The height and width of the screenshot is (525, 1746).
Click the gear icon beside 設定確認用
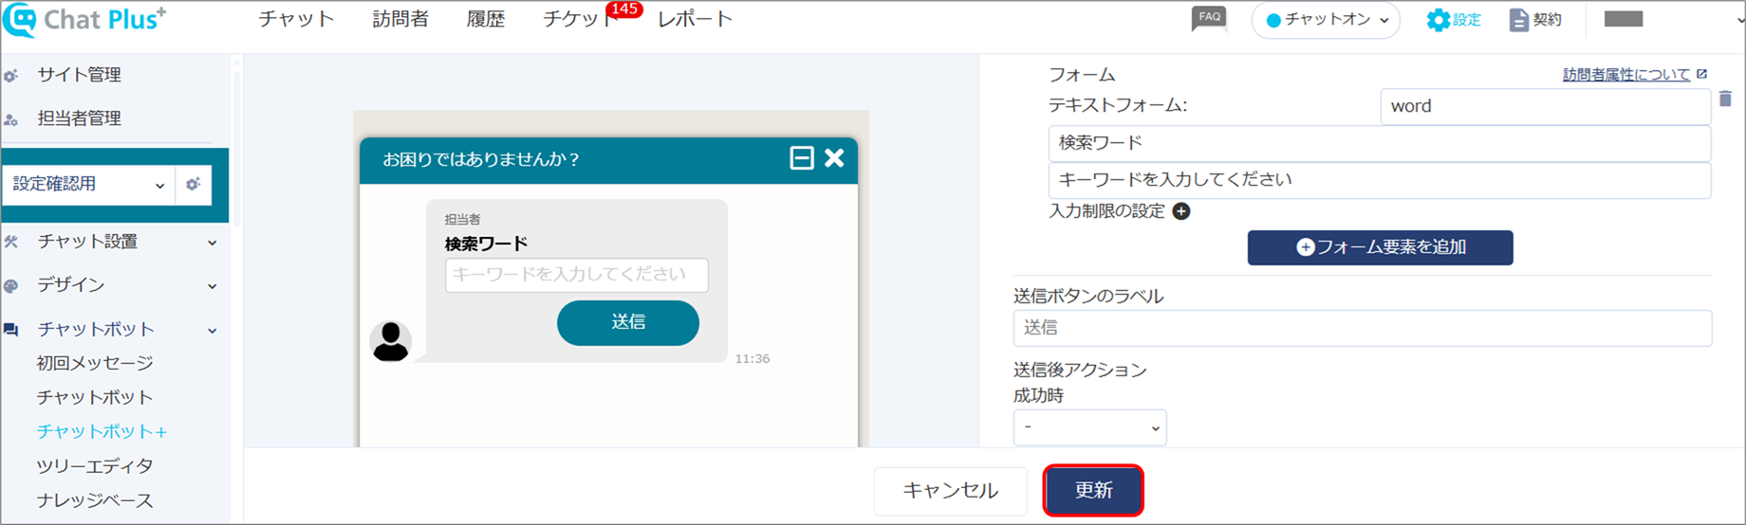193,185
